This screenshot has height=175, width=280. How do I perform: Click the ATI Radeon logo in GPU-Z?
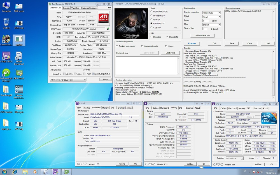pos(103,18)
